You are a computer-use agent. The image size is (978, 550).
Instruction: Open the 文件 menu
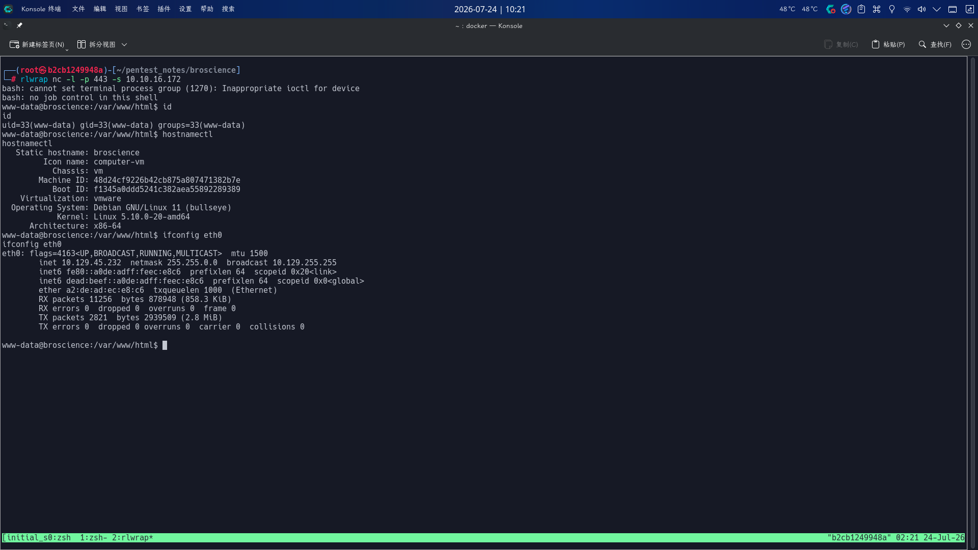pos(78,9)
